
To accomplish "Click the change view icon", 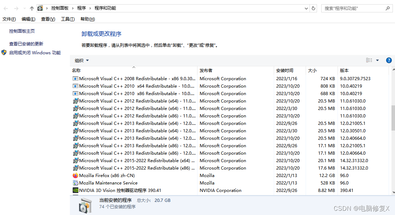I will pyautogui.click(x=369, y=60).
